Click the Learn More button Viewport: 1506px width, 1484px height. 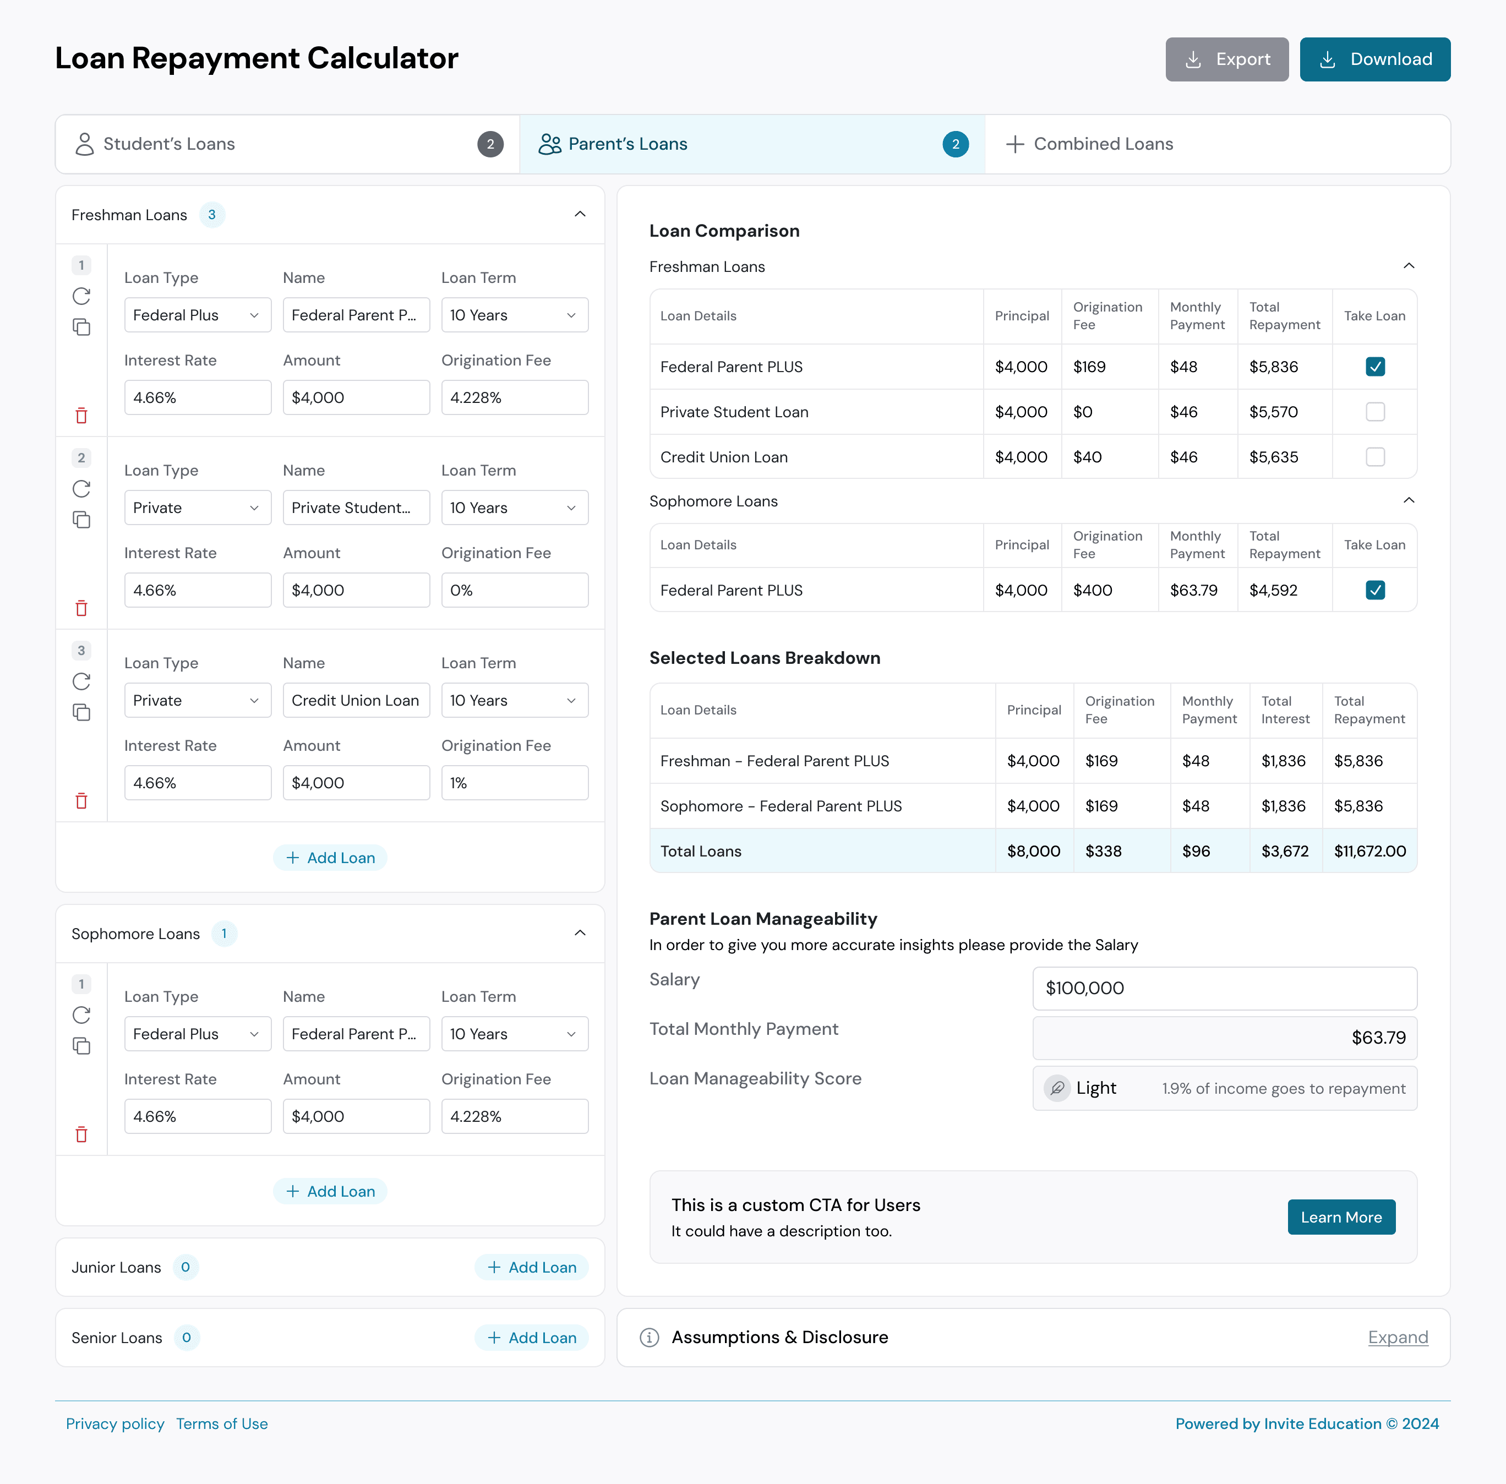tap(1341, 1216)
